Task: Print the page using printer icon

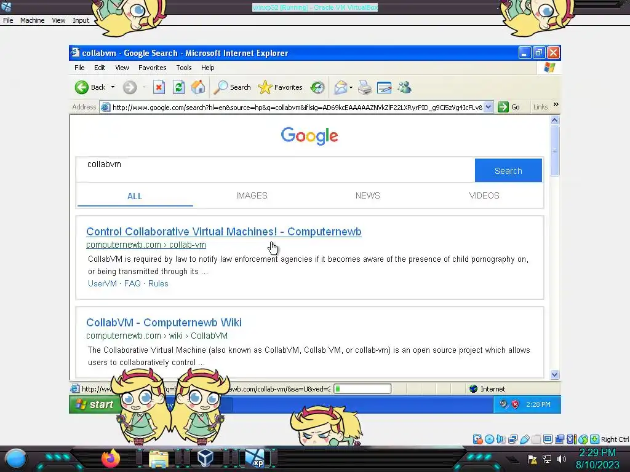Action: click(365, 87)
